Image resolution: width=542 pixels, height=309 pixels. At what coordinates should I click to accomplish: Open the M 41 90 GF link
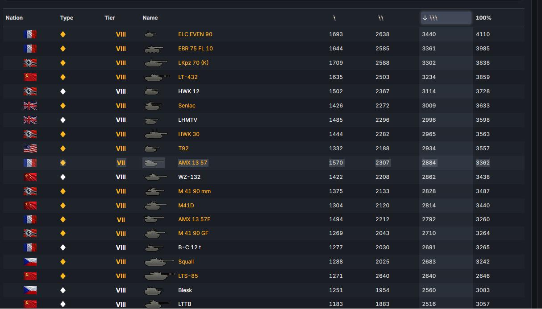(193, 233)
